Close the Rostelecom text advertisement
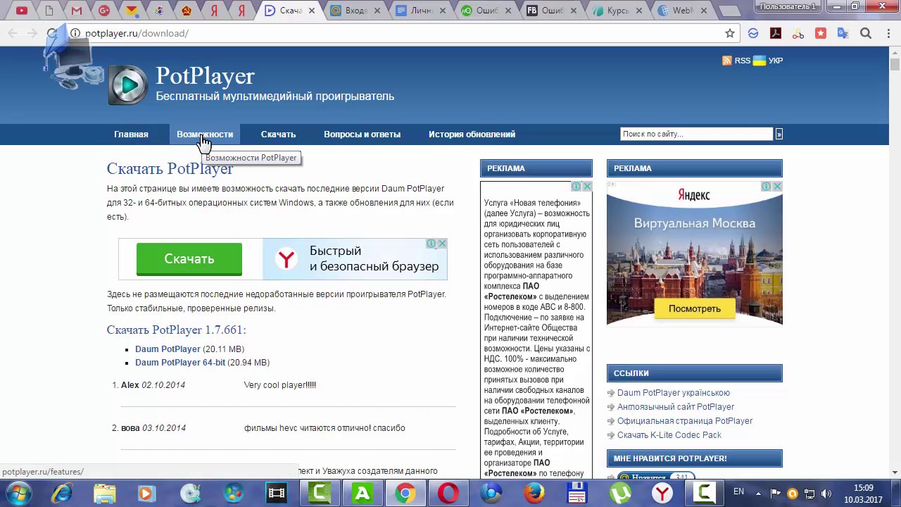 [x=587, y=187]
